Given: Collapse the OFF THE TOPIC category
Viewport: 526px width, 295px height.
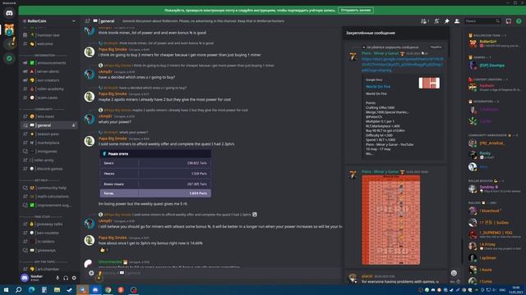Looking at the screenshot, I should [44, 262].
